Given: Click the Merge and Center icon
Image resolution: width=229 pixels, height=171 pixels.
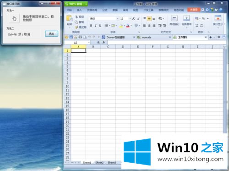Looking at the screenshot, I should [x=186, y=18].
